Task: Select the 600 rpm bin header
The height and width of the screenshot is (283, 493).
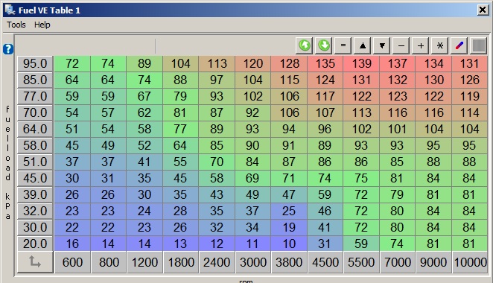Action: click(x=72, y=262)
